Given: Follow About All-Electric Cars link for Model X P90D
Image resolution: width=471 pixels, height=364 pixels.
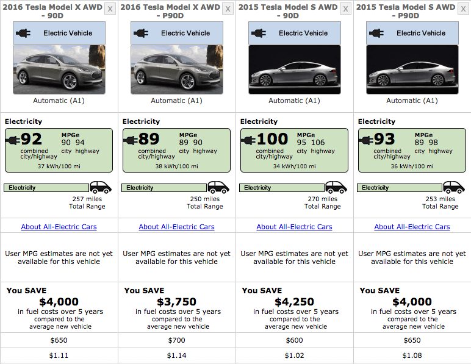Looking at the screenshot, I should (x=176, y=227).
